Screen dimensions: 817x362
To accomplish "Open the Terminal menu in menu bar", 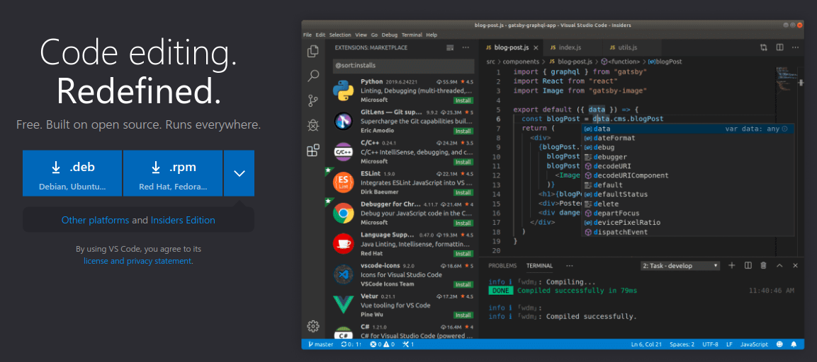I will click(412, 35).
